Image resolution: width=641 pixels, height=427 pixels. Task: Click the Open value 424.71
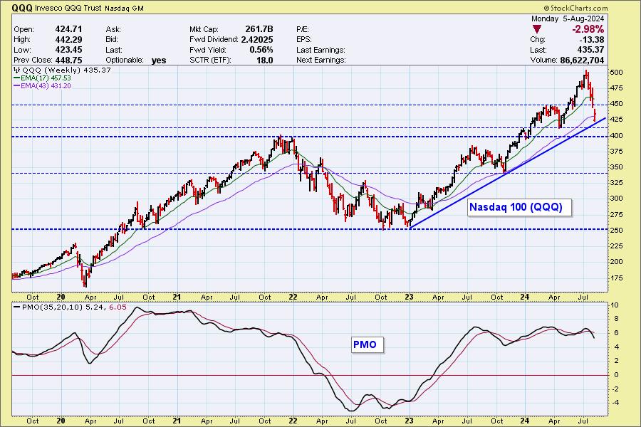click(68, 29)
